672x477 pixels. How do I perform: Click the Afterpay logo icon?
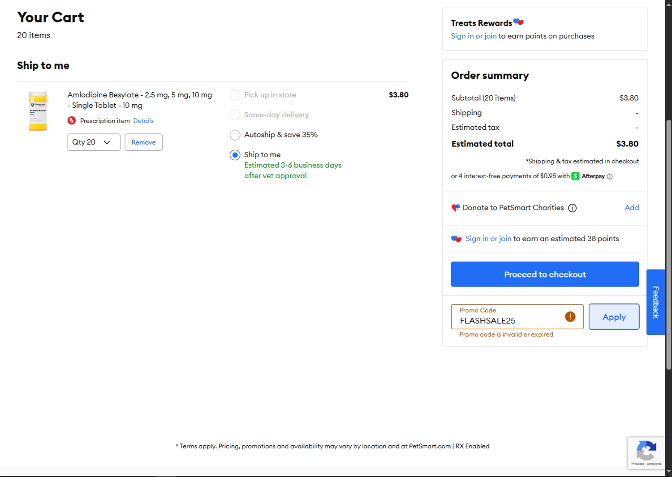tap(575, 176)
